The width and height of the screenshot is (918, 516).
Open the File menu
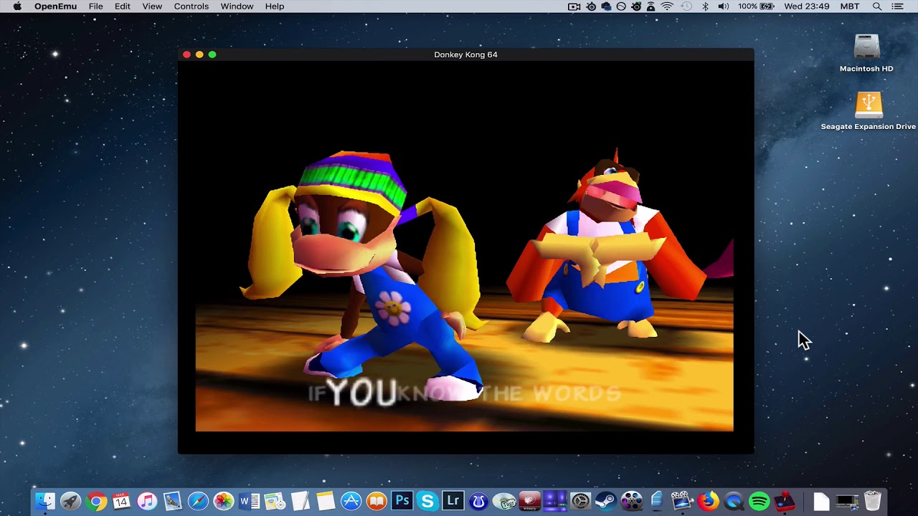coord(95,6)
